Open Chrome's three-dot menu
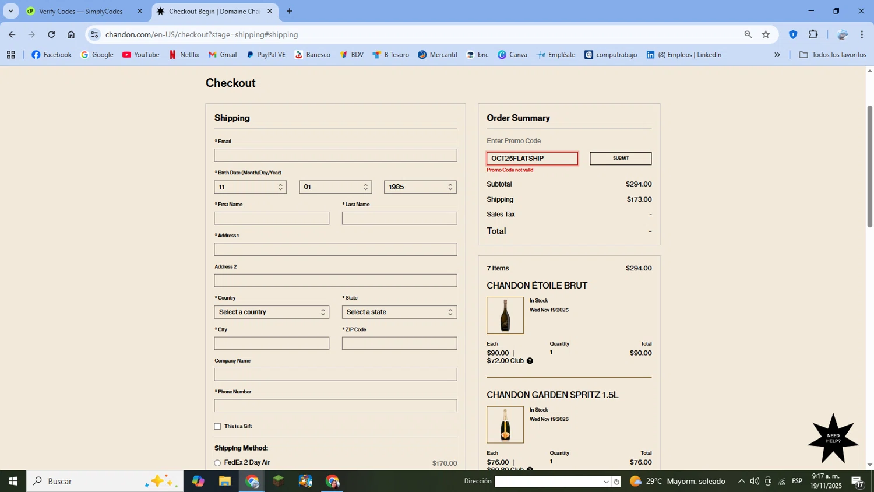 [862, 34]
